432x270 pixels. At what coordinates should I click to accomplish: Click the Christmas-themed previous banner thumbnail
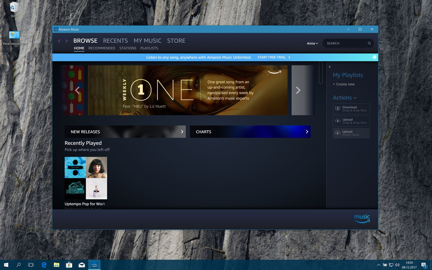[72, 90]
